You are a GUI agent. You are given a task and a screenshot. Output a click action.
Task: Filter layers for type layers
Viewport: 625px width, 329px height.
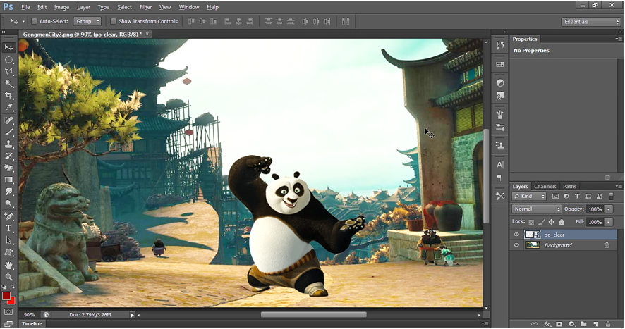tap(577, 197)
